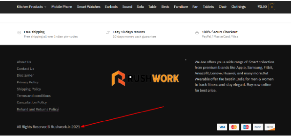This screenshot has height=136, width=291.
Task: Click the Maestro payment card icon
Action: [x=246, y=127]
